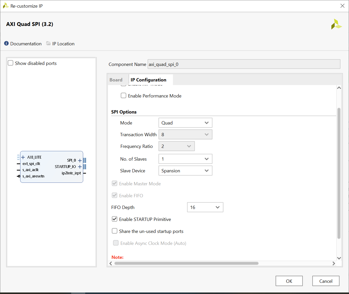
Task: Expand the SPI_0 interface plus icon
Action: tap(80, 160)
